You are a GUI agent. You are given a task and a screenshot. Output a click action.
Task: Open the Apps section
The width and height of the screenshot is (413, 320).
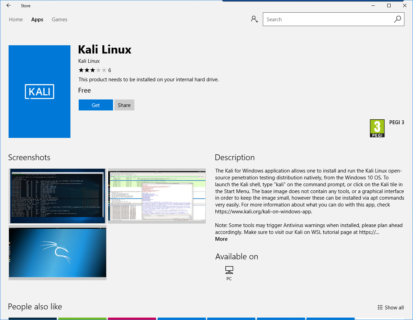[x=37, y=19]
